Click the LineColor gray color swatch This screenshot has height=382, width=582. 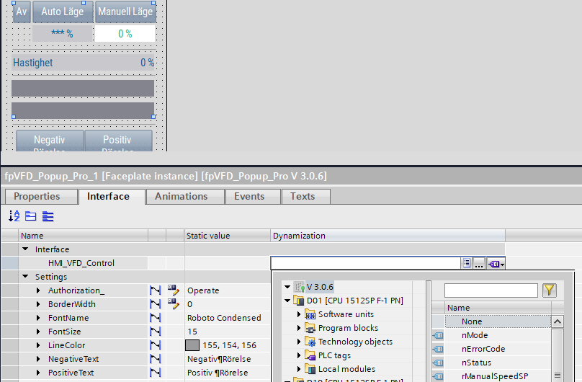192,345
